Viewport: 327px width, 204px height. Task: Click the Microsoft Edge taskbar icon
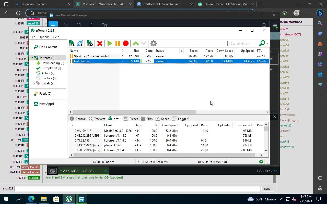(31, 199)
